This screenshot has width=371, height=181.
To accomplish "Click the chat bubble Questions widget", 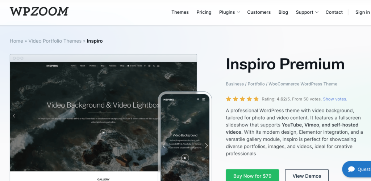I will tap(357, 169).
